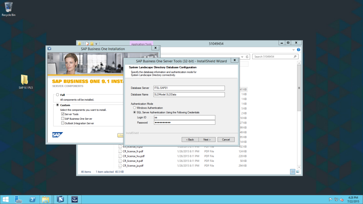Open the Application Tools ribbon tab
The image size is (363, 204).
point(141,44)
